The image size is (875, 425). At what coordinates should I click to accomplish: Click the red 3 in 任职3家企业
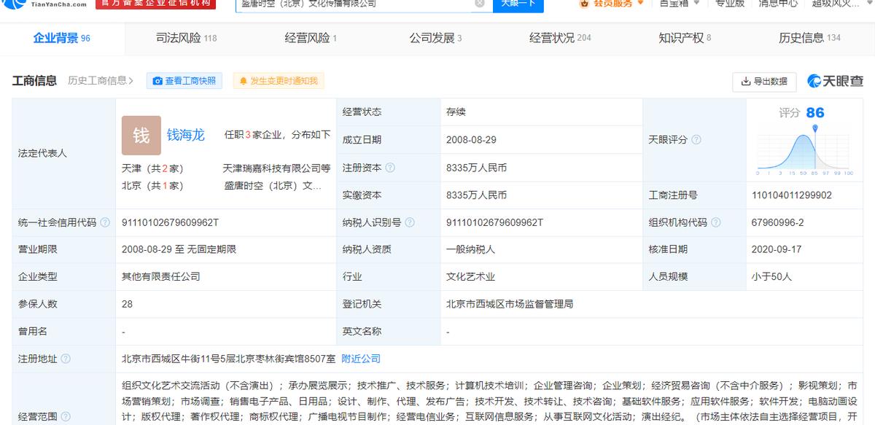(x=248, y=135)
